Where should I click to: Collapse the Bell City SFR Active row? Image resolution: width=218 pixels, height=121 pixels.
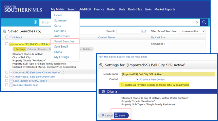11,44
